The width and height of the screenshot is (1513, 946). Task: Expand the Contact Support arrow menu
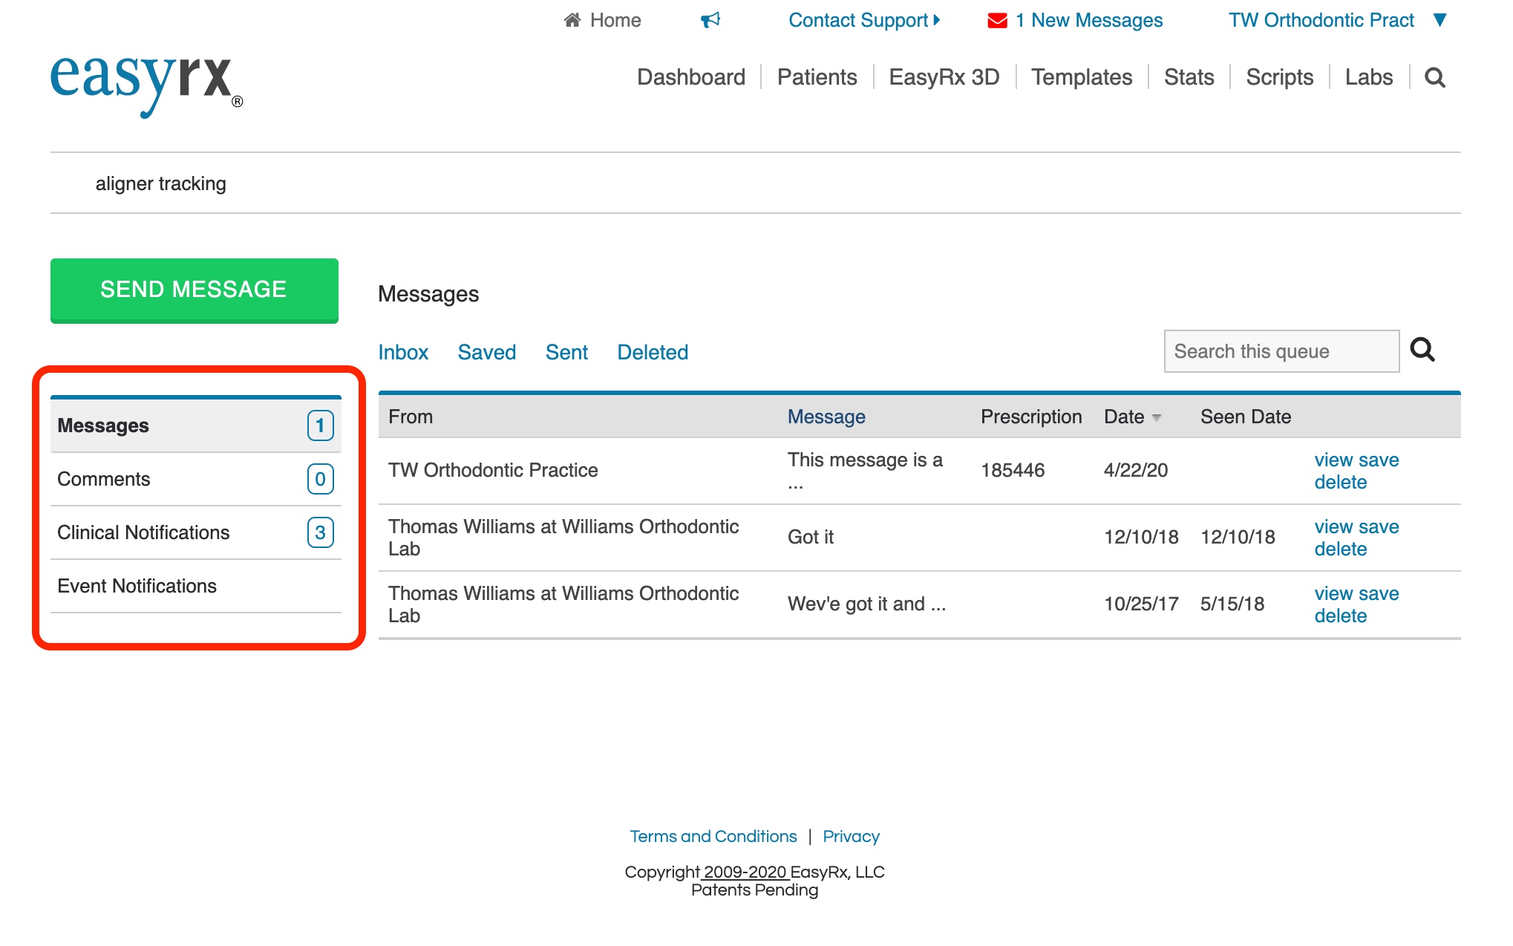(937, 20)
